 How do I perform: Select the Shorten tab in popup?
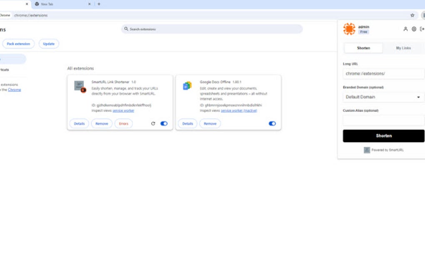point(363,48)
